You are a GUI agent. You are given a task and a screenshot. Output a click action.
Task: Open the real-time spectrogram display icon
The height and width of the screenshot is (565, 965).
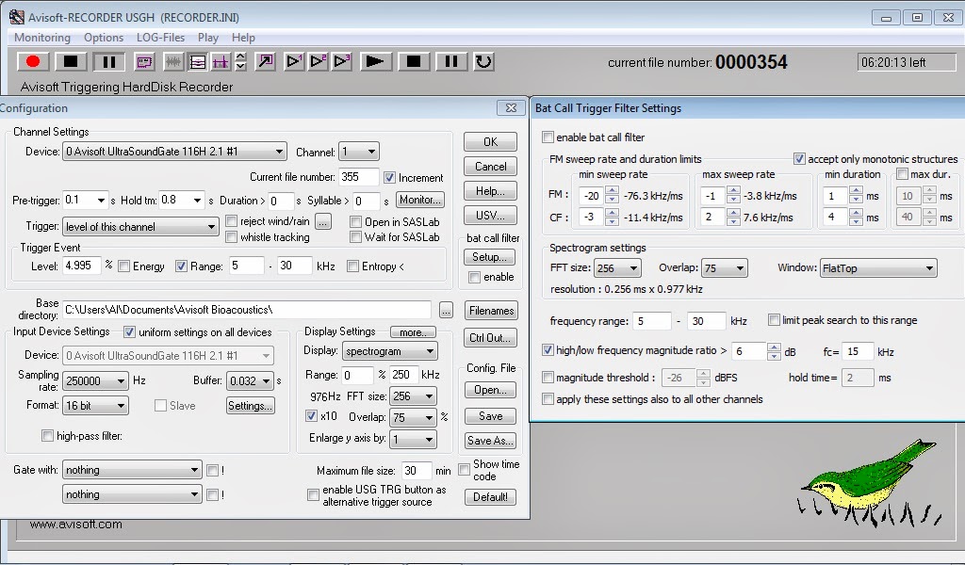pyautogui.click(x=195, y=61)
